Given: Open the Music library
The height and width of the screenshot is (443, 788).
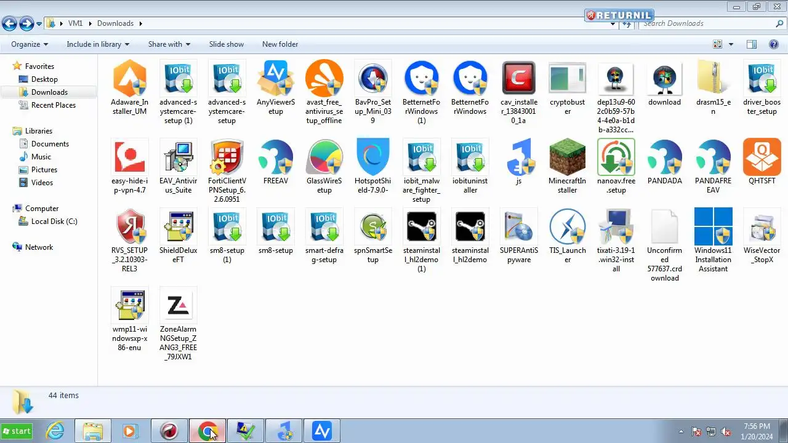Looking at the screenshot, I should click(x=41, y=157).
